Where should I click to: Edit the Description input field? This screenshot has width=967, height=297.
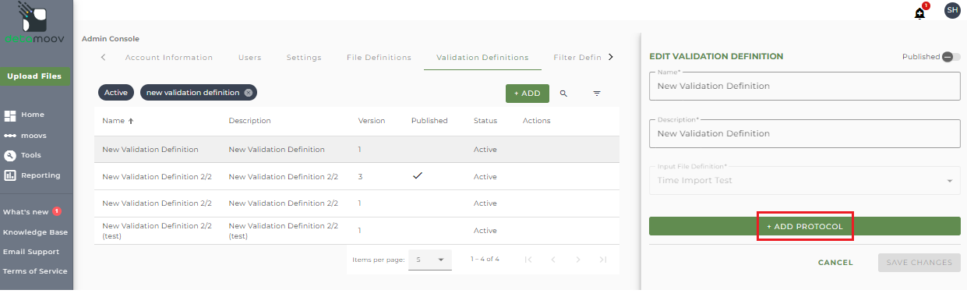pos(804,133)
